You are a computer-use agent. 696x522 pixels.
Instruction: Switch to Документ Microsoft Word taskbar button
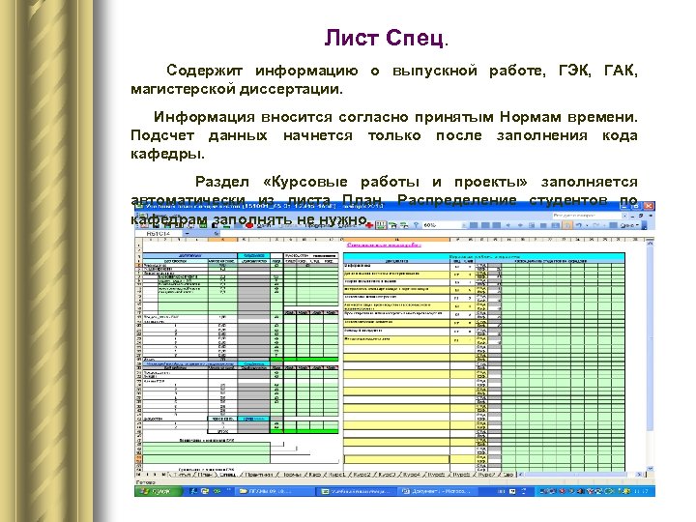click(x=437, y=491)
